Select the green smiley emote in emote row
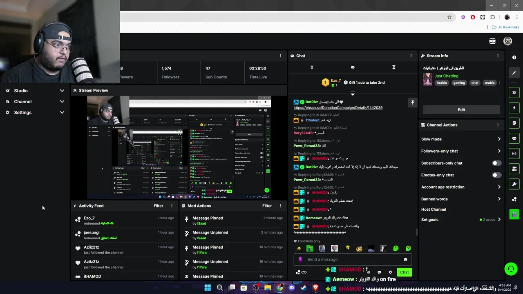 point(396,248)
